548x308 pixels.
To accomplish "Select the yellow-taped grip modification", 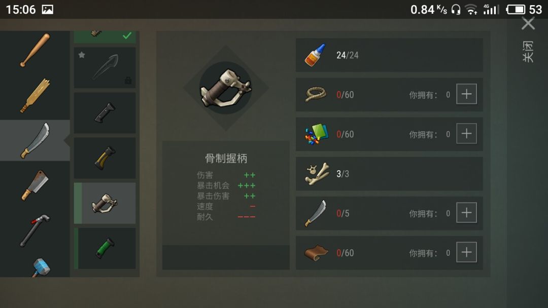I will (x=105, y=158).
